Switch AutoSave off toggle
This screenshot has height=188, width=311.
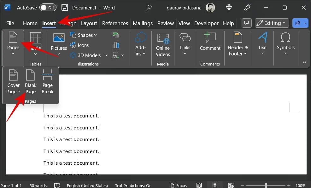click(48, 7)
